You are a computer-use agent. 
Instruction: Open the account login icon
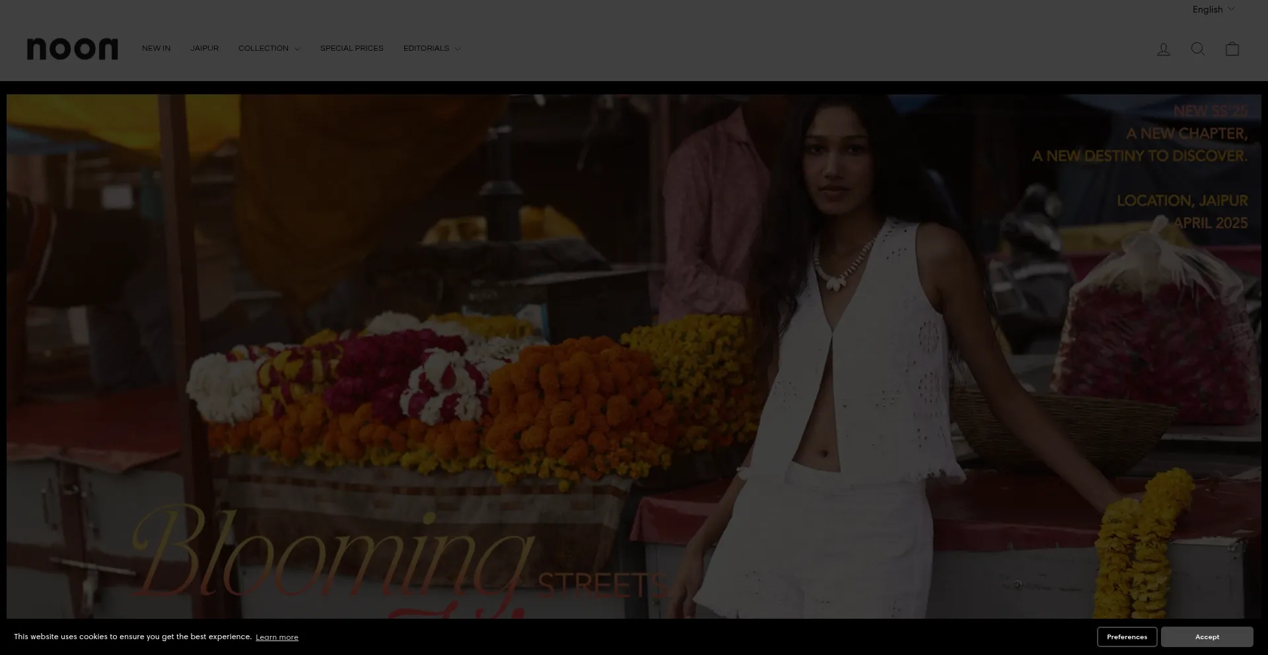tap(1163, 49)
